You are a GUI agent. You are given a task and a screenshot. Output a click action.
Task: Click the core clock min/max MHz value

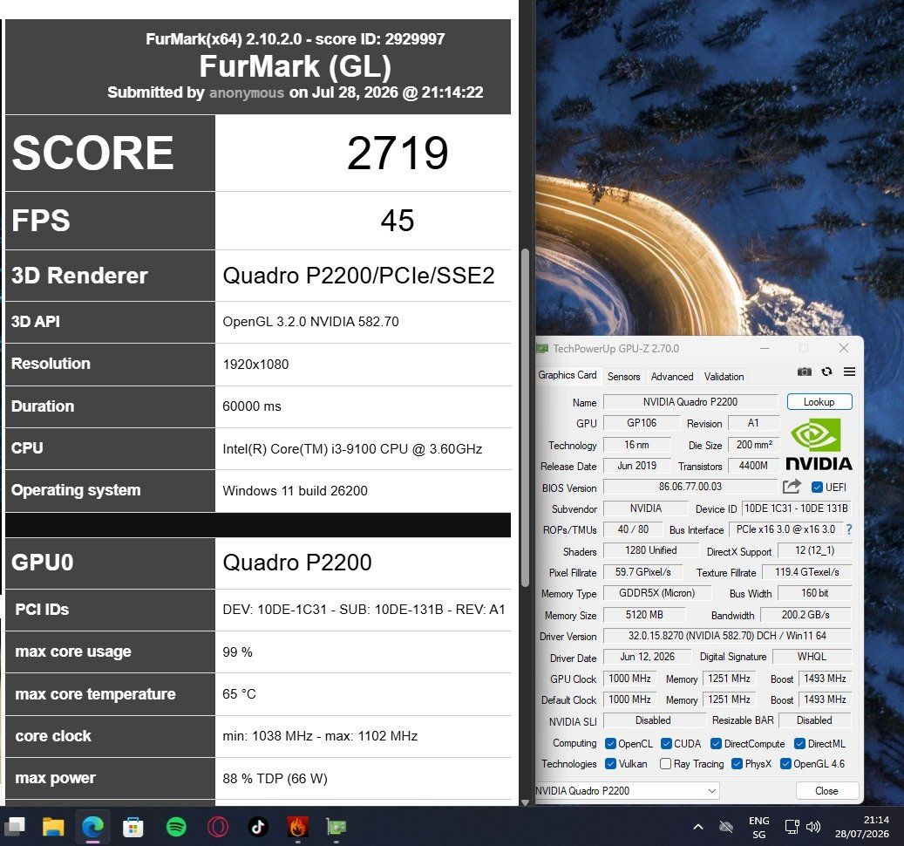click(320, 736)
